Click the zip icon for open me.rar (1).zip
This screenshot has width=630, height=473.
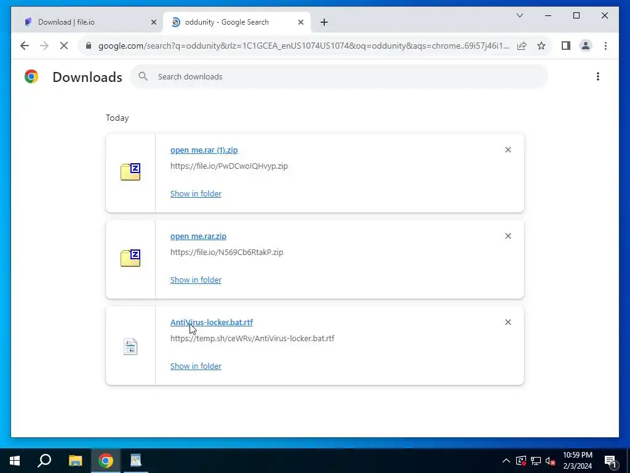(130, 172)
